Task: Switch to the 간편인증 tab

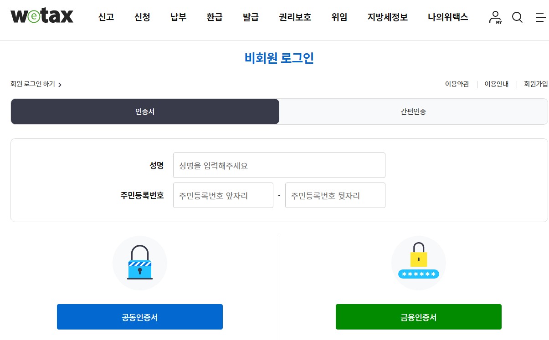Action: (414, 111)
